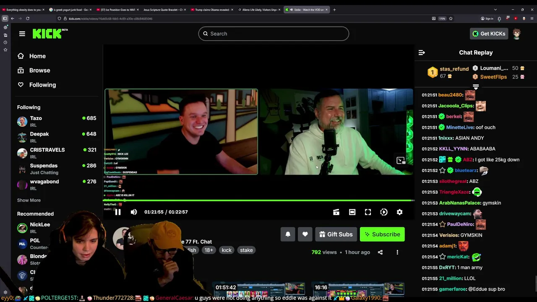Click username ArabNanasPalace in chat
Image resolution: width=537 pixels, height=302 pixels.
(460, 203)
